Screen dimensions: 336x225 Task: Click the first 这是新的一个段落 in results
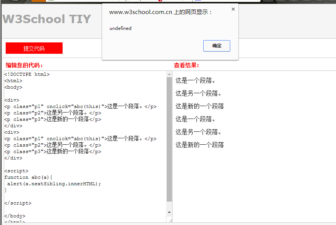200,106
